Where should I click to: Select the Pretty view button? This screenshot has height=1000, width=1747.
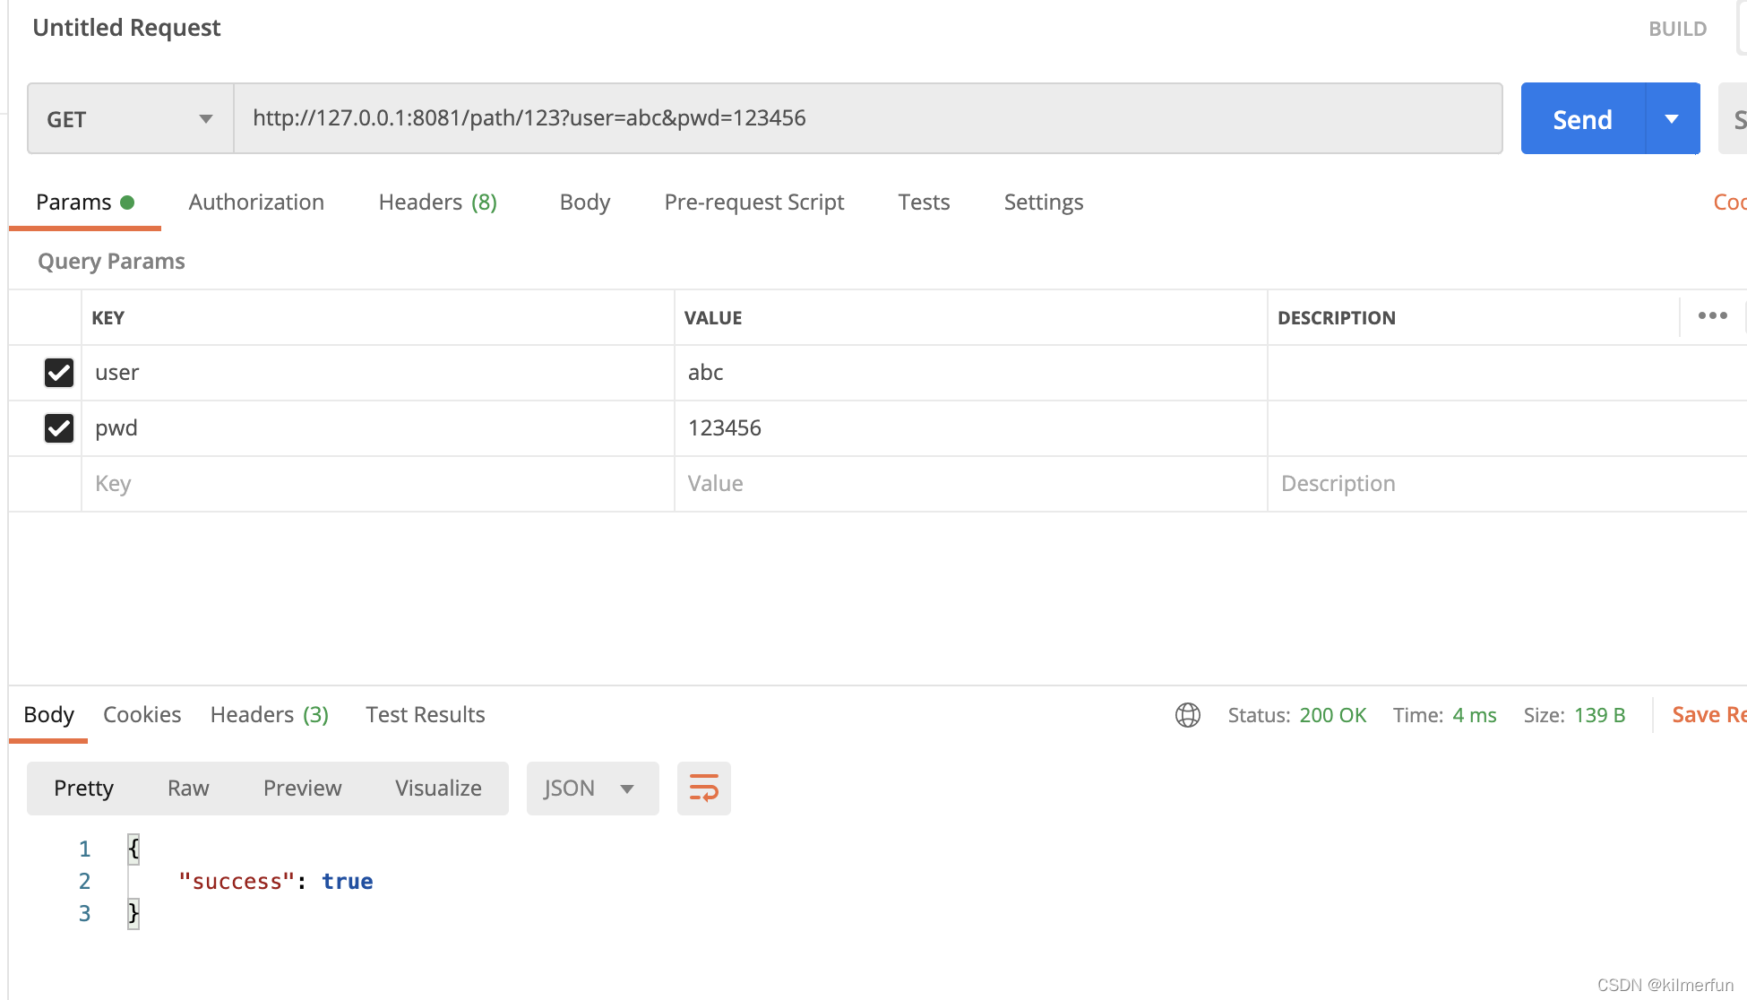[x=83, y=789]
